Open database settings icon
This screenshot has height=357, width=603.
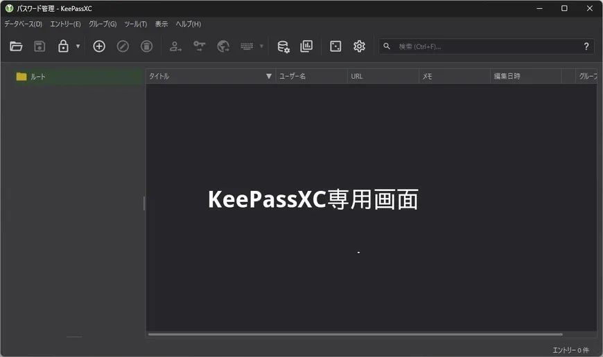click(x=283, y=46)
